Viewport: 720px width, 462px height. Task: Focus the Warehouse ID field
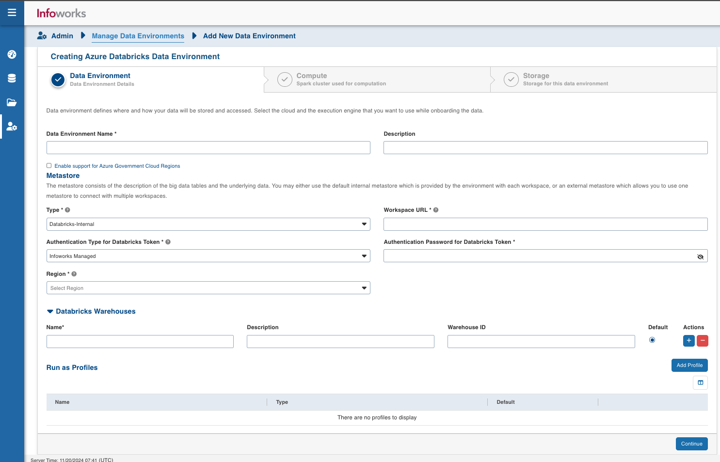541,341
